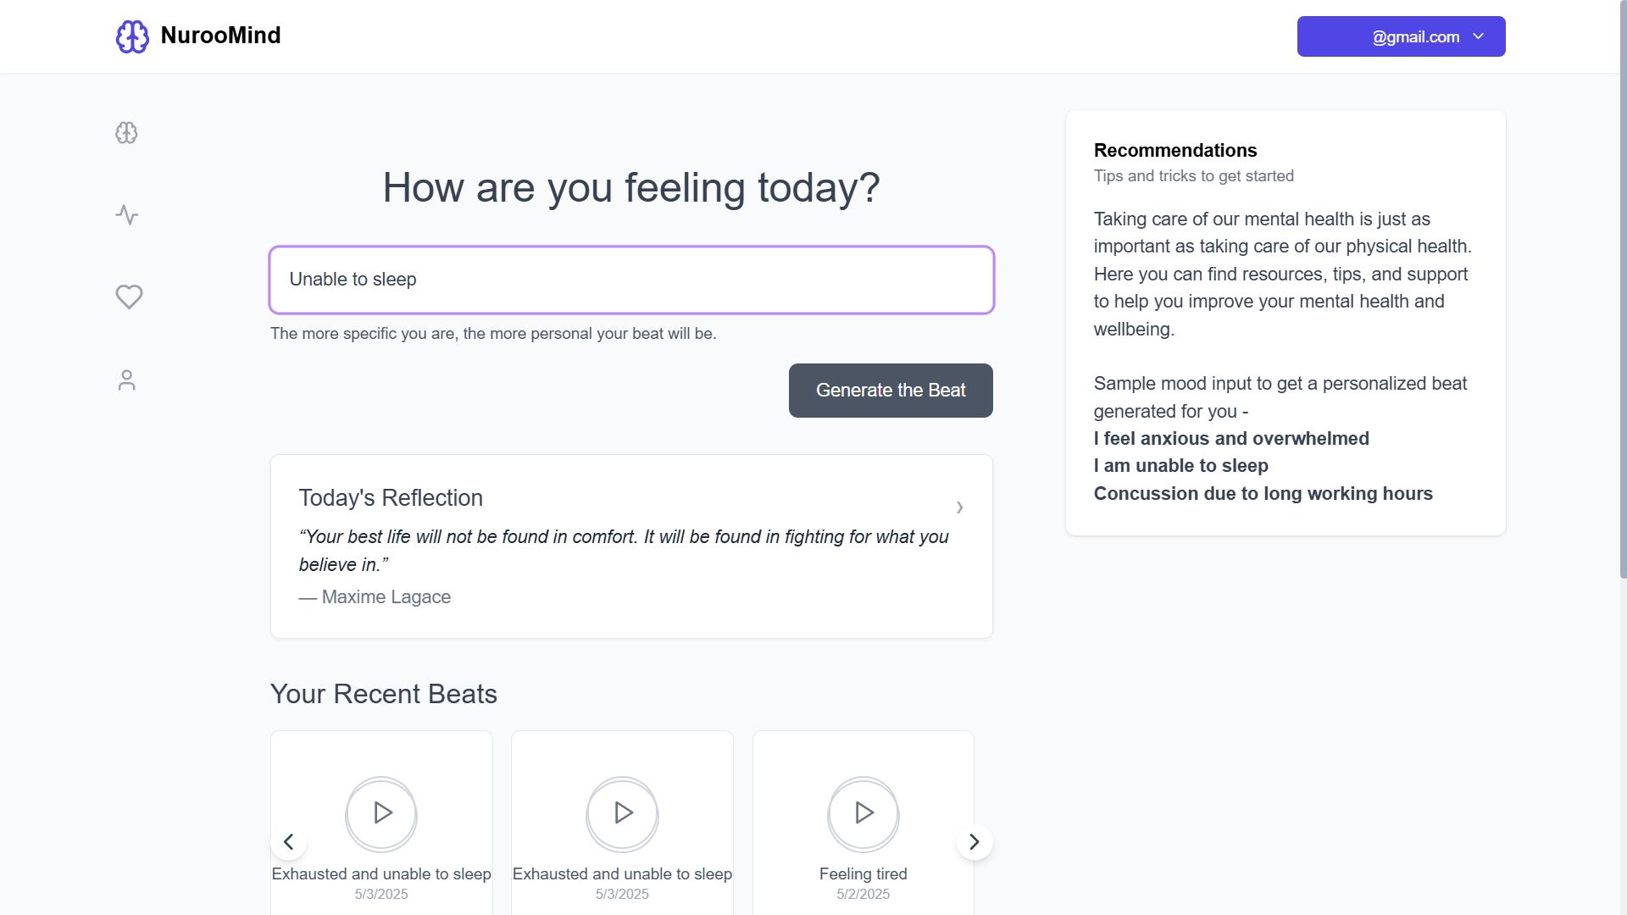1627x915 pixels.
Task: Open the activity pulse icon in sidebar
Action: click(x=126, y=214)
